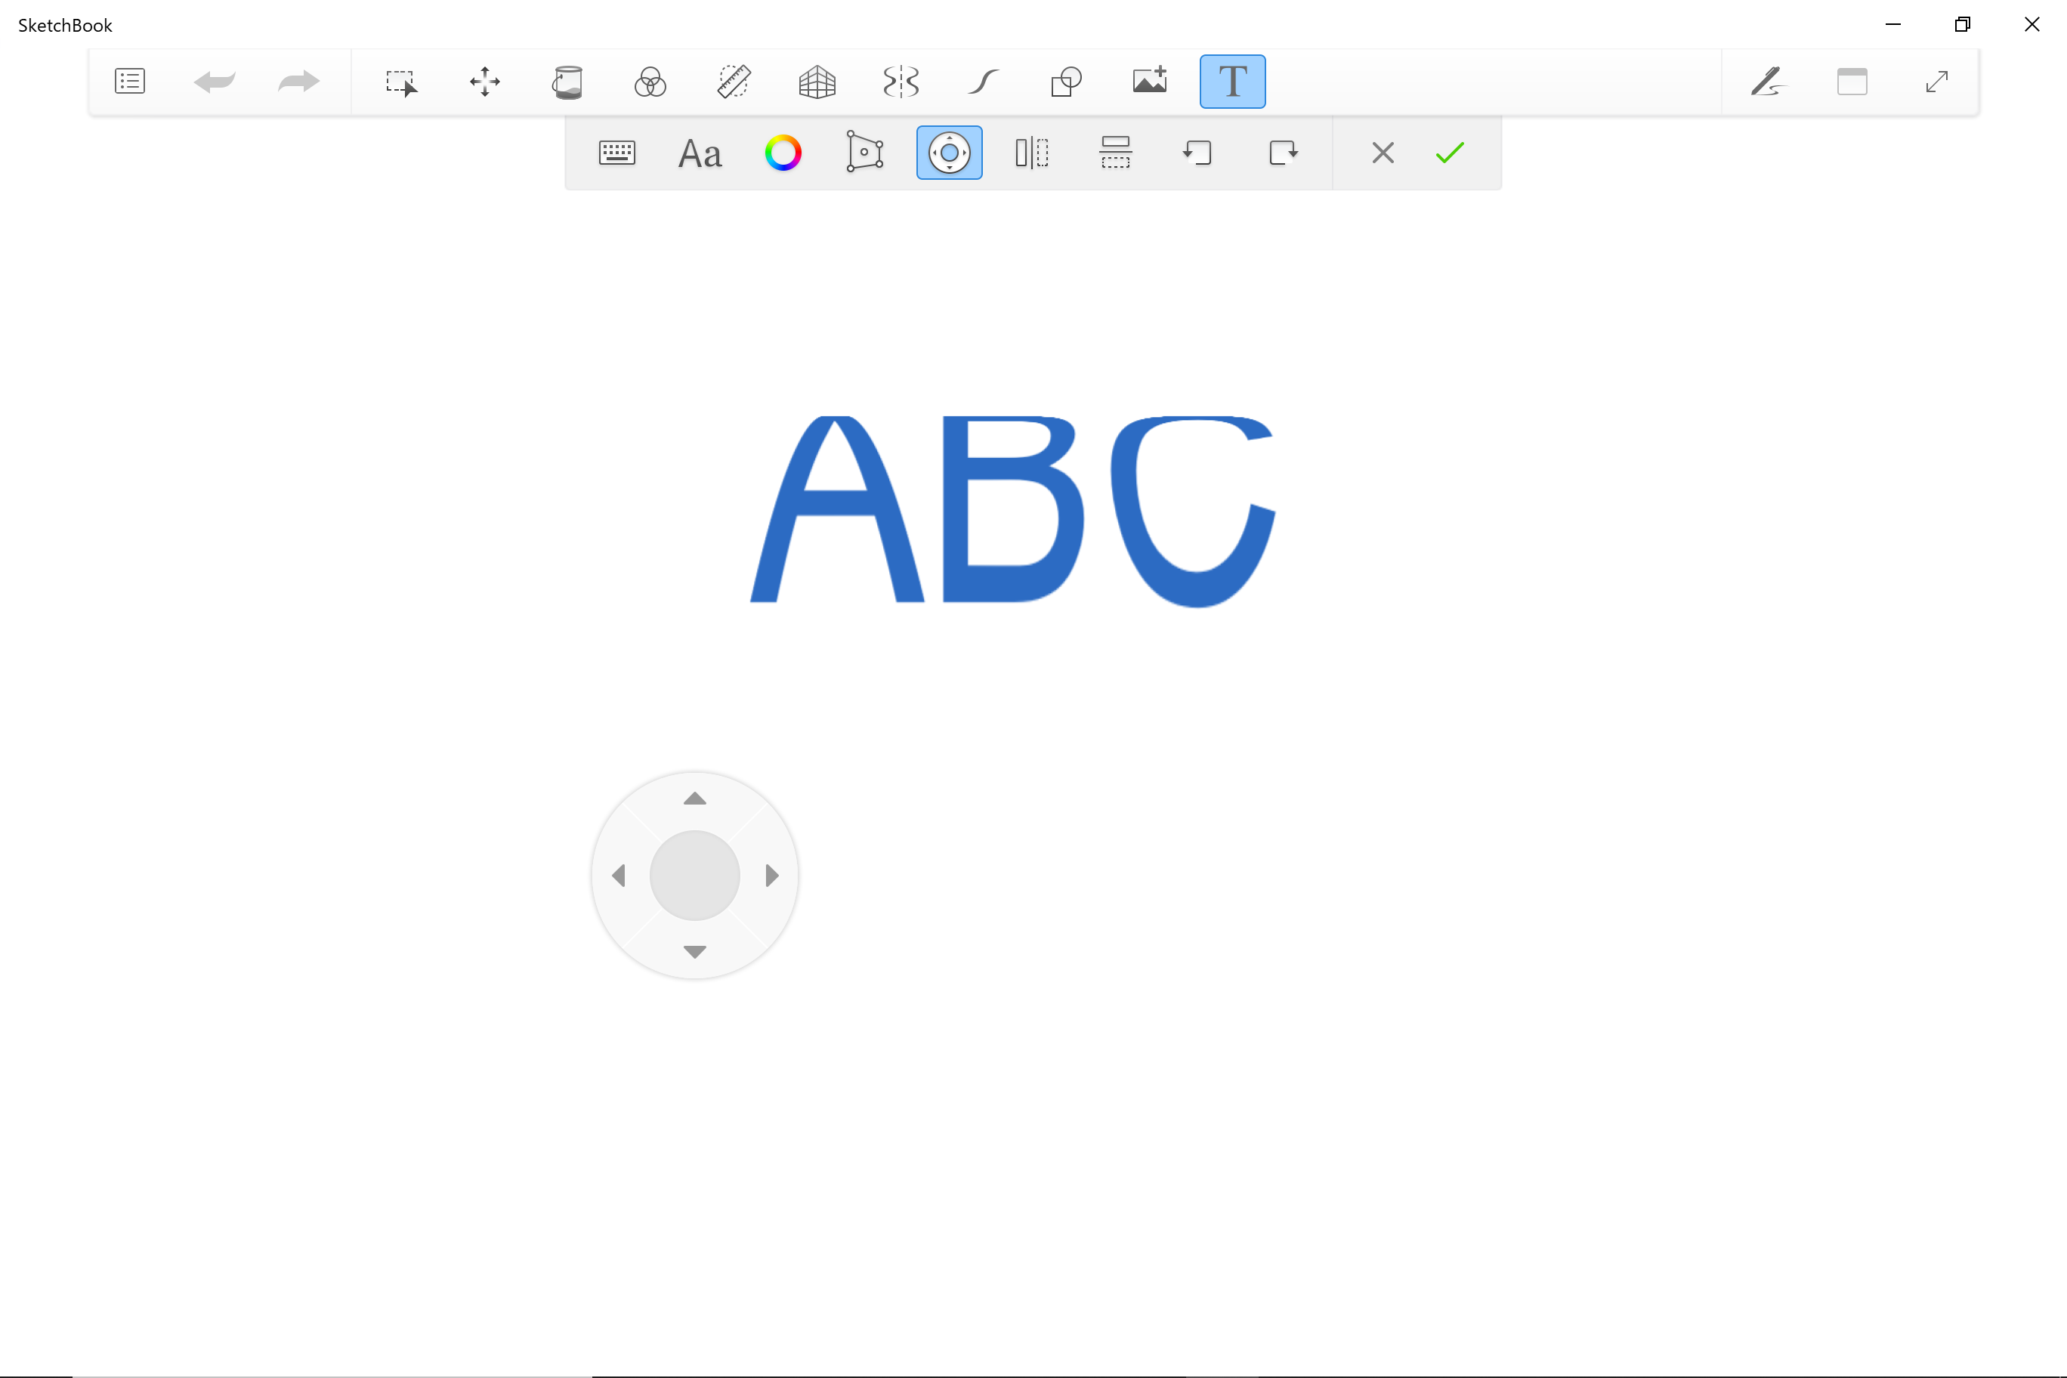Toggle the Text tool T button
The width and height of the screenshot is (2067, 1378).
1233,82
